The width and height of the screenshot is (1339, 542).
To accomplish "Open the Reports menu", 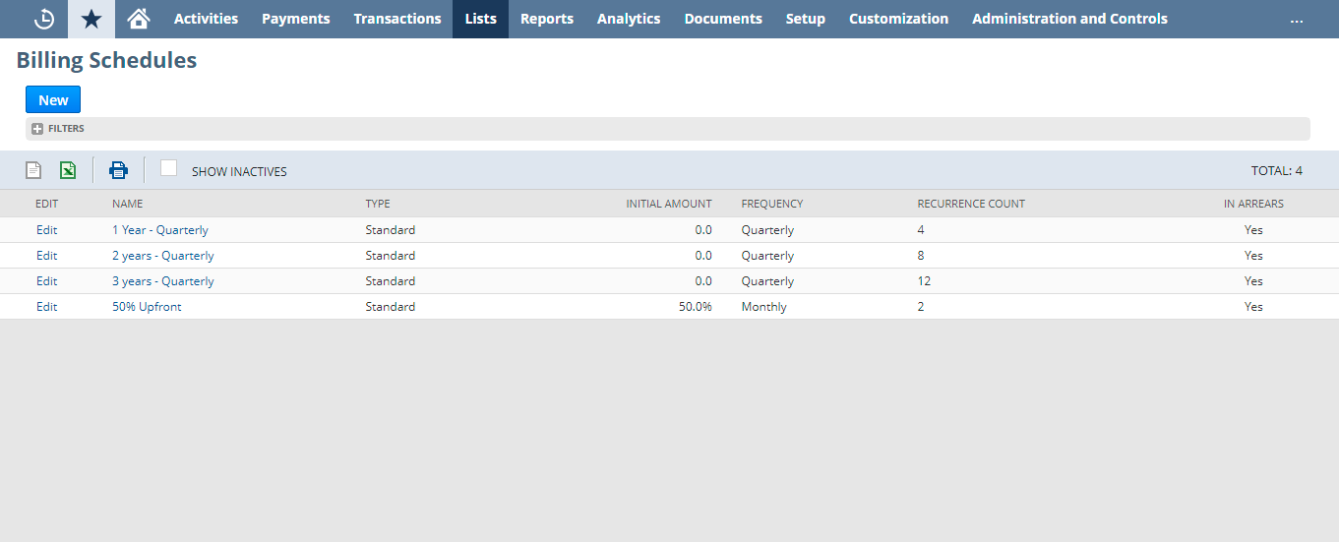I will (547, 19).
